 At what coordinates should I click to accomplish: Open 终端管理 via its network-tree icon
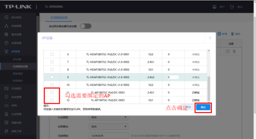[6, 26]
